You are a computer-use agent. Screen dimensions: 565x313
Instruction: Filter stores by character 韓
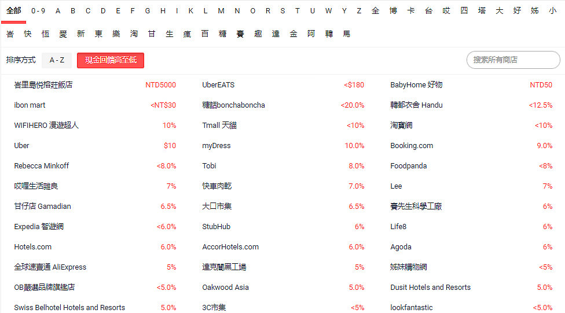[329, 34]
